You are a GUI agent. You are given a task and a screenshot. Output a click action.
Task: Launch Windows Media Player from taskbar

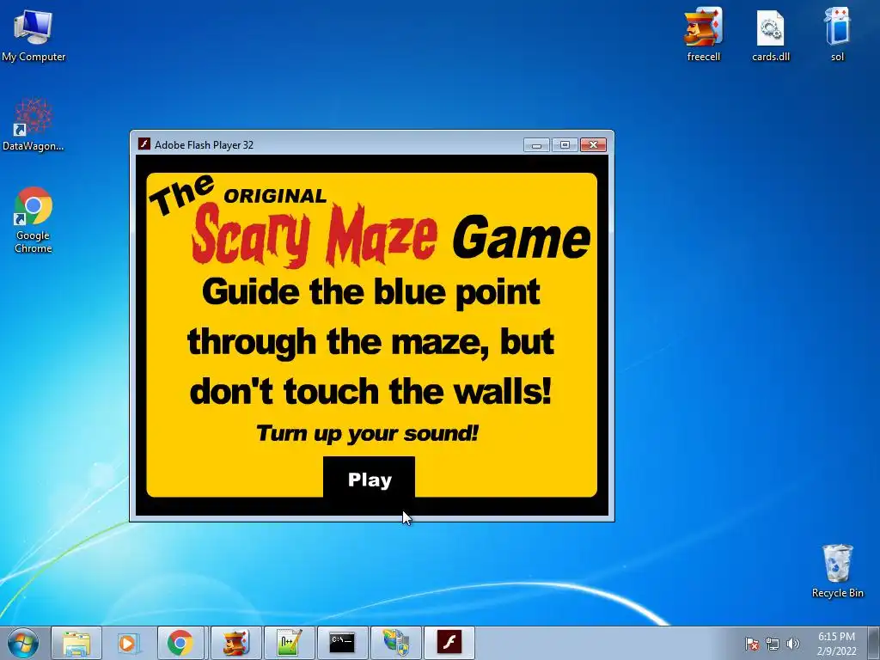(x=128, y=643)
